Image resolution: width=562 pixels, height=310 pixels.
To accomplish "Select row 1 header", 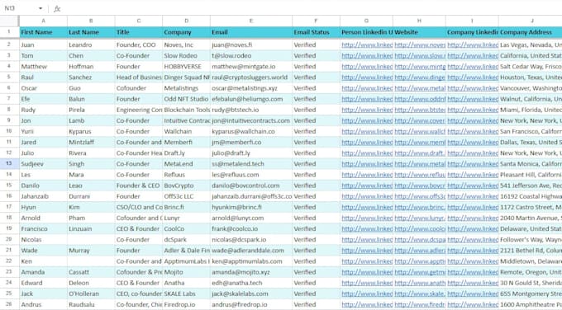I will click(x=9, y=32).
